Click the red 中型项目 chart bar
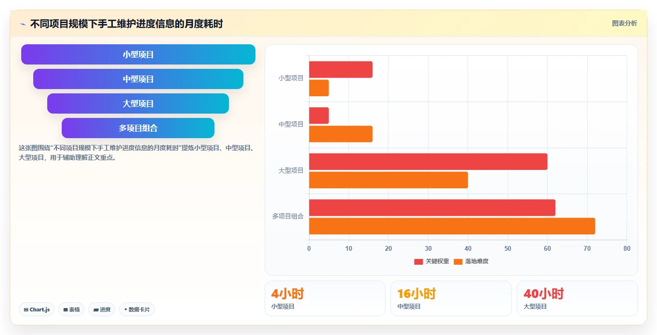 click(319, 116)
